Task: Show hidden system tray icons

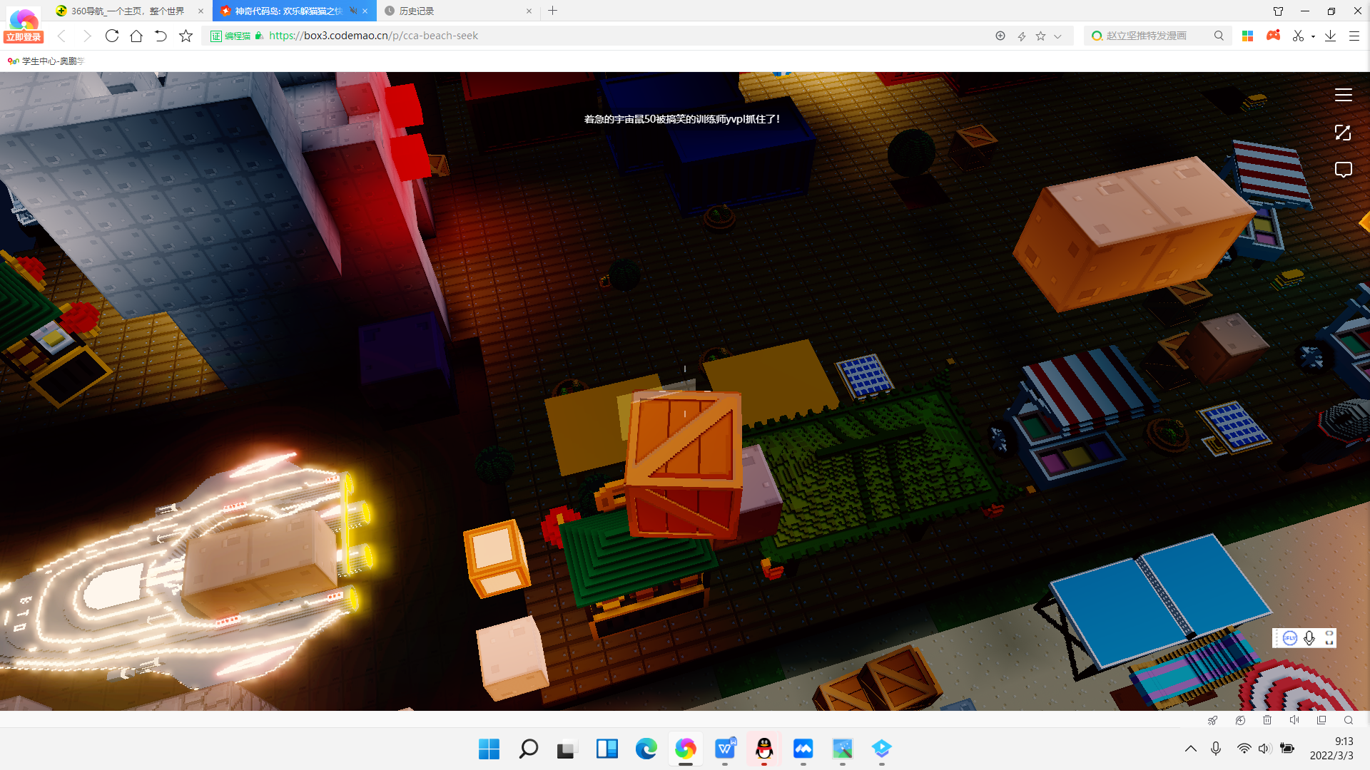Action: point(1191,749)
